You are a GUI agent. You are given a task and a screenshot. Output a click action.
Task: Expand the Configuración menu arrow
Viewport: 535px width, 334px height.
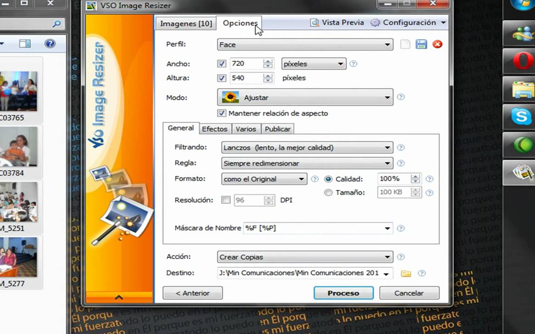click(443, 22)
